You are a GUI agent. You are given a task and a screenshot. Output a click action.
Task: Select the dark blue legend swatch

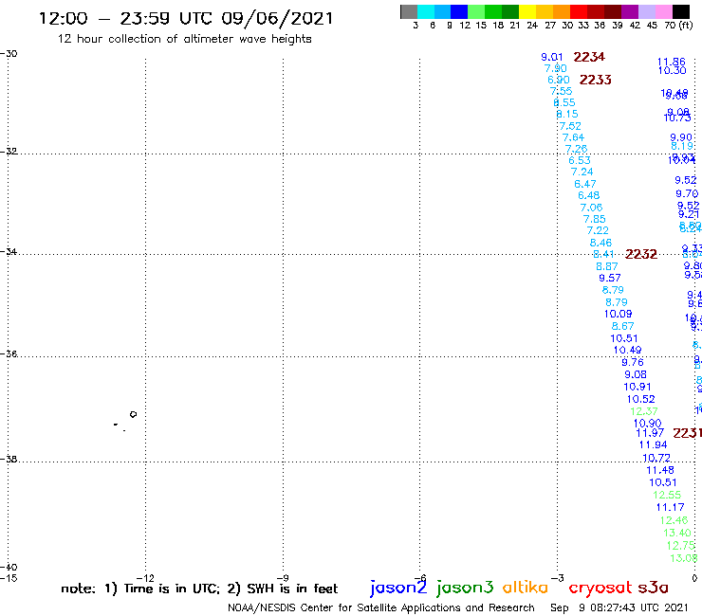pos(459,11)
